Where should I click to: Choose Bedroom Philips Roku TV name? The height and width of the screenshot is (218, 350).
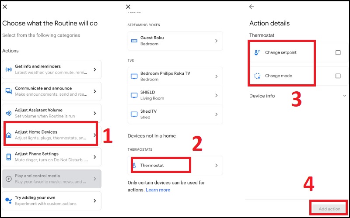coord(165,73)
